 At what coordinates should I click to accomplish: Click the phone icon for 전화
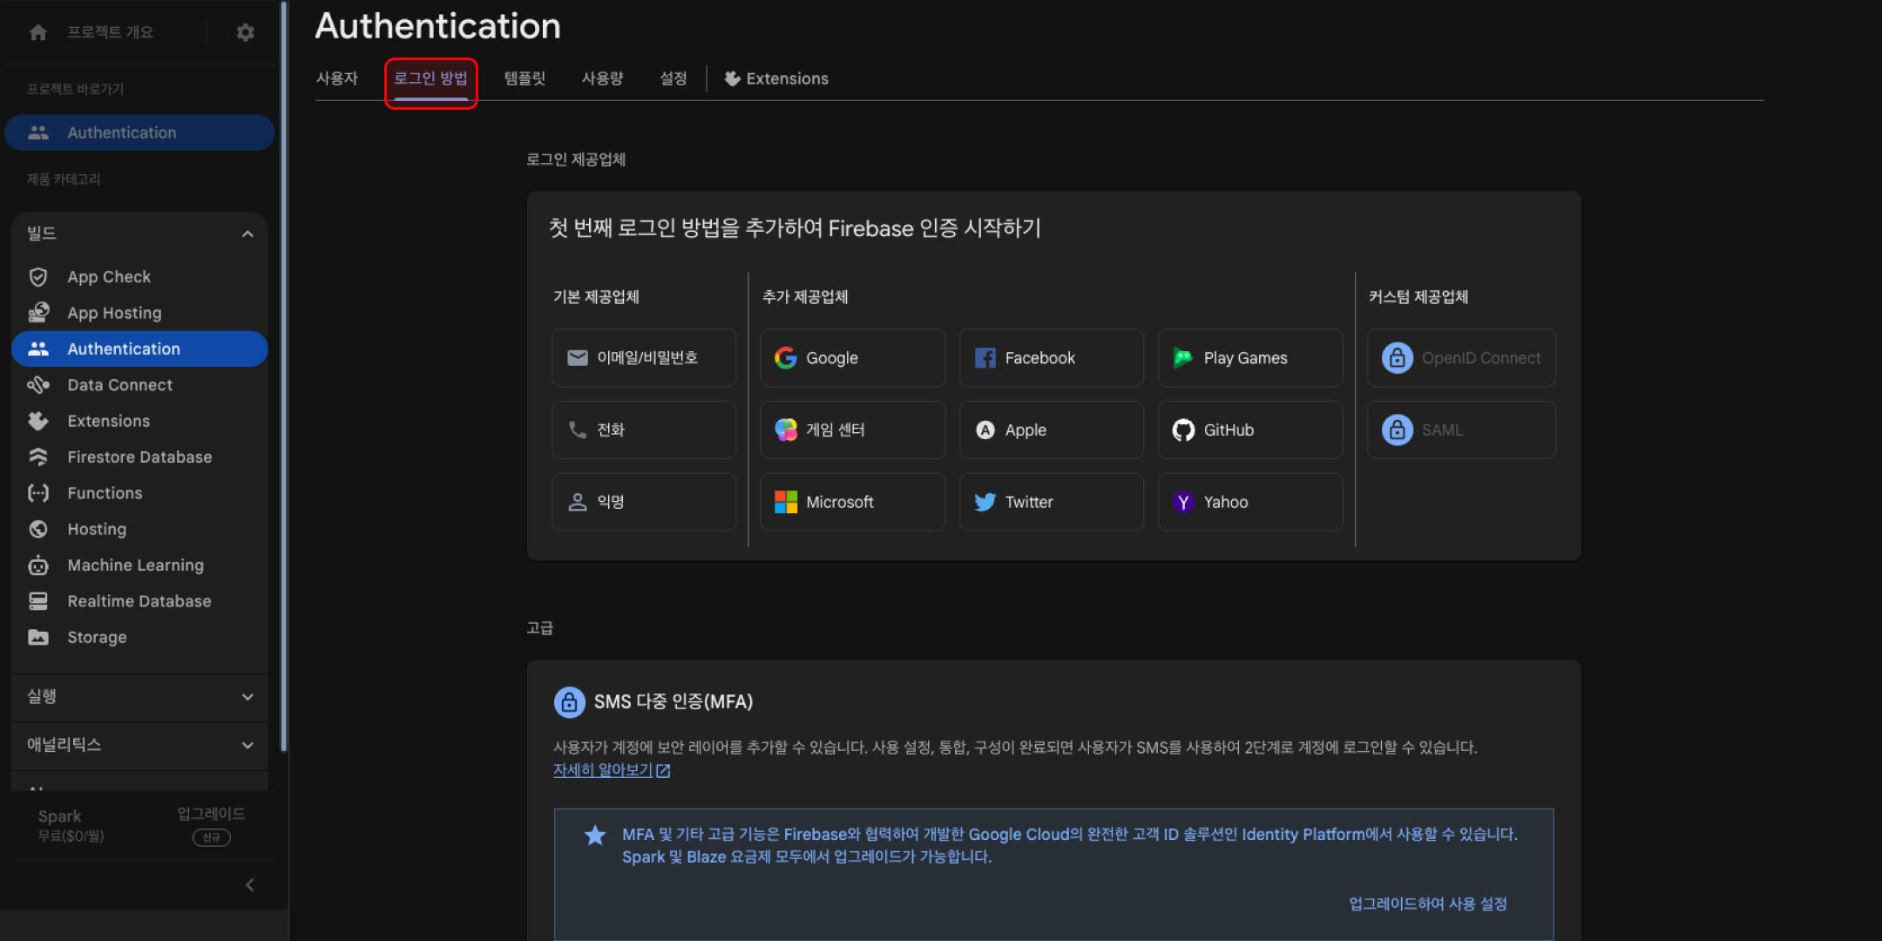(577, 430)
